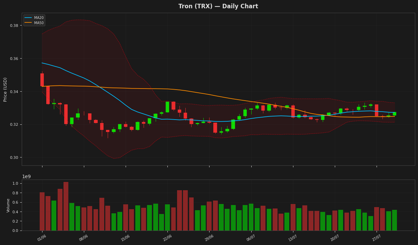
Task: Click the 20/07 date label
Action: tap(334, 238)
